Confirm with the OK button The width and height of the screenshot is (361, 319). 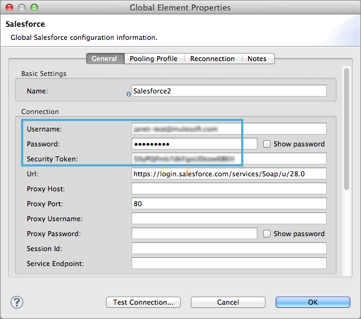click(x=312, y=302)
